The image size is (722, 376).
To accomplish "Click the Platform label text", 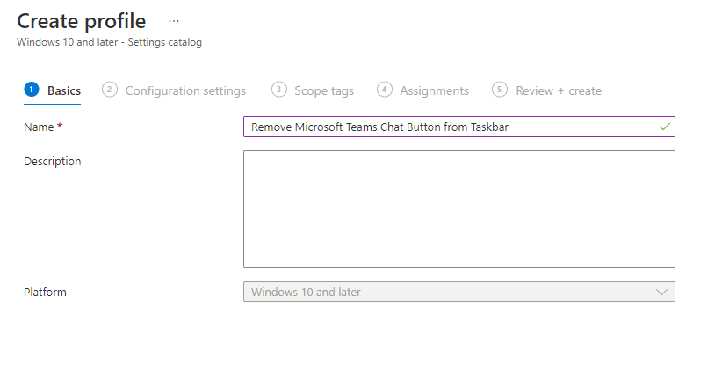I will click(x=45, y=293).
